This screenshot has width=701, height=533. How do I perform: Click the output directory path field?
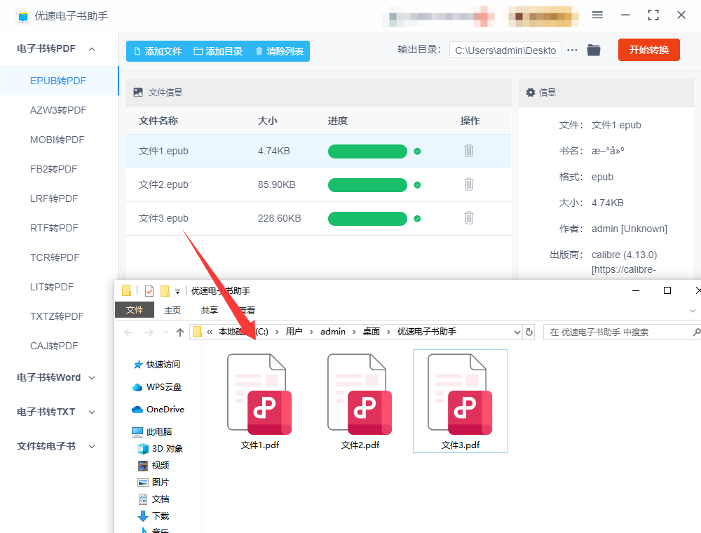click(505, 50)
